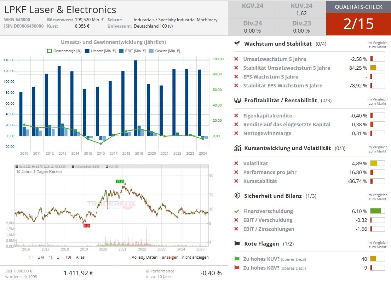Click the Profitabilität / Rentabilität hands icon

pos(238,100)
